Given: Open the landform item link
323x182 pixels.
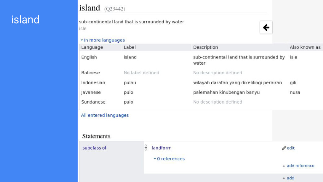Looking at the screenshot, I should [x=161, y=148].
